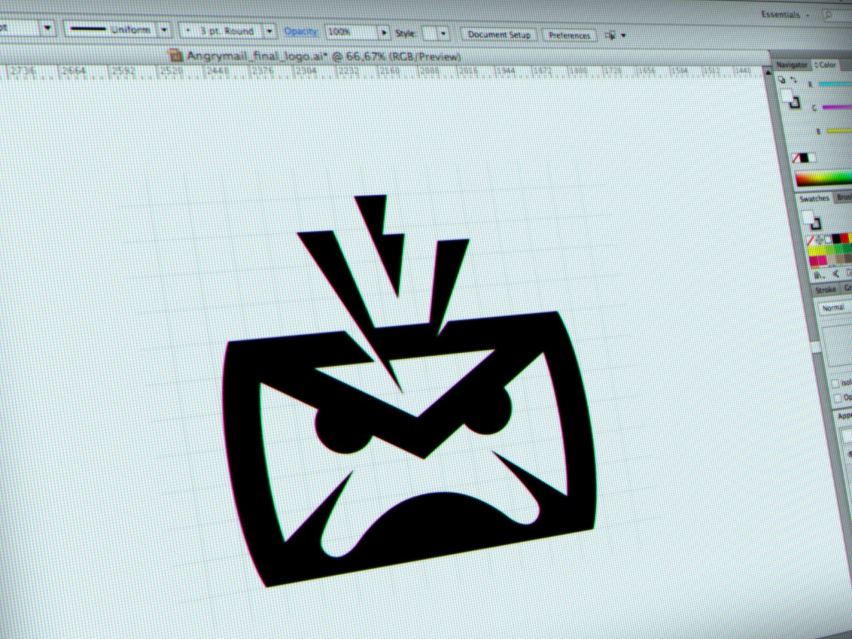Pick the black box in the Color panel
852x639 pixels.
click(804, 158)
